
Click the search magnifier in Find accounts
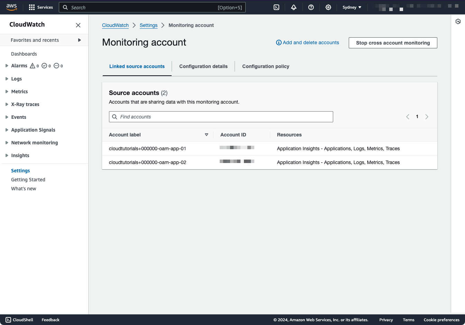[115, 117]
